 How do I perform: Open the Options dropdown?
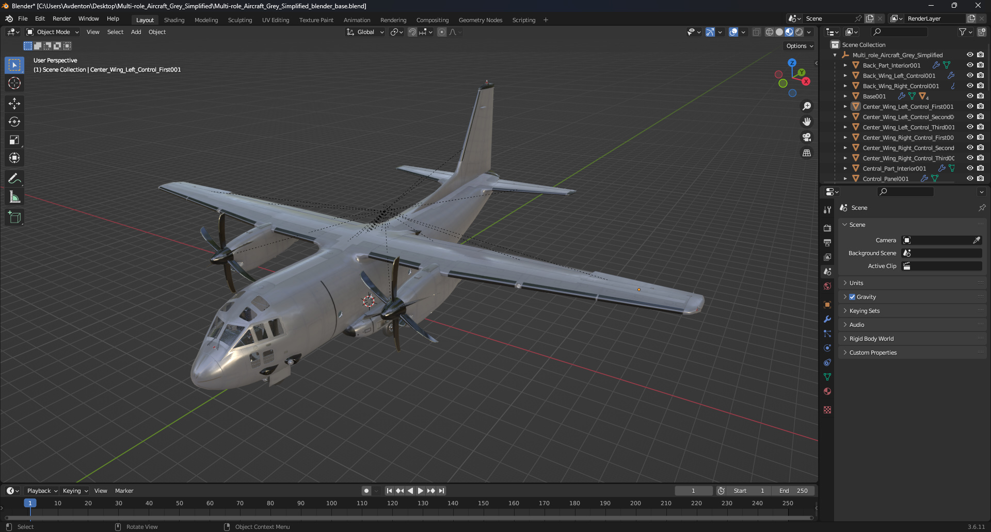click(x=800, y=46)
